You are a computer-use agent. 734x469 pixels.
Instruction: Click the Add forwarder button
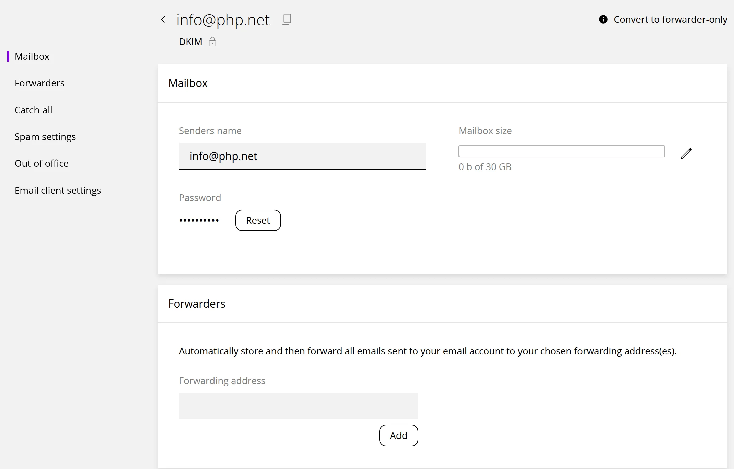(399, 435)
